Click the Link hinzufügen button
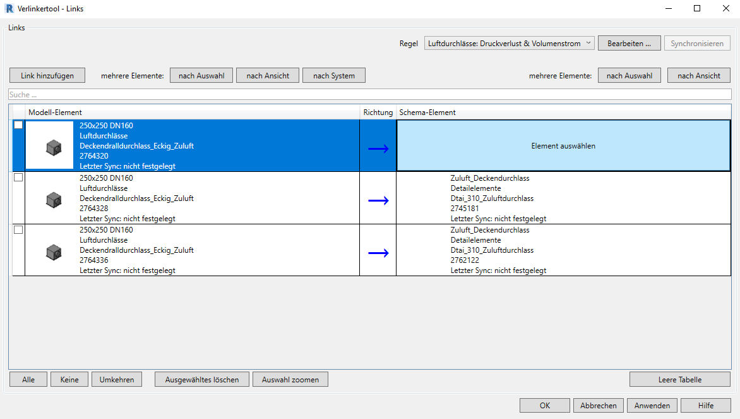 point(47,76)
